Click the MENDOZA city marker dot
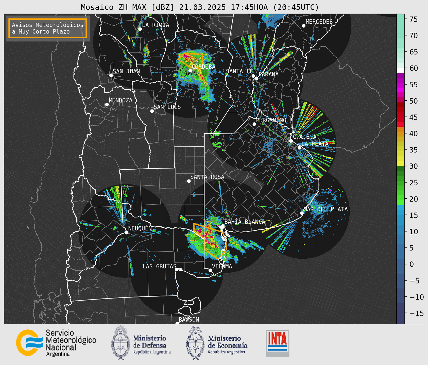This screenshot has width=428, height=365. [107, 105]
